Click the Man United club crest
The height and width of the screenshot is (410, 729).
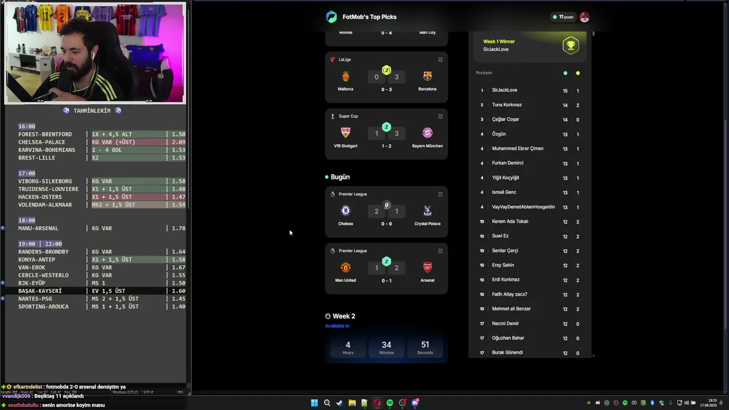(346, 267)
